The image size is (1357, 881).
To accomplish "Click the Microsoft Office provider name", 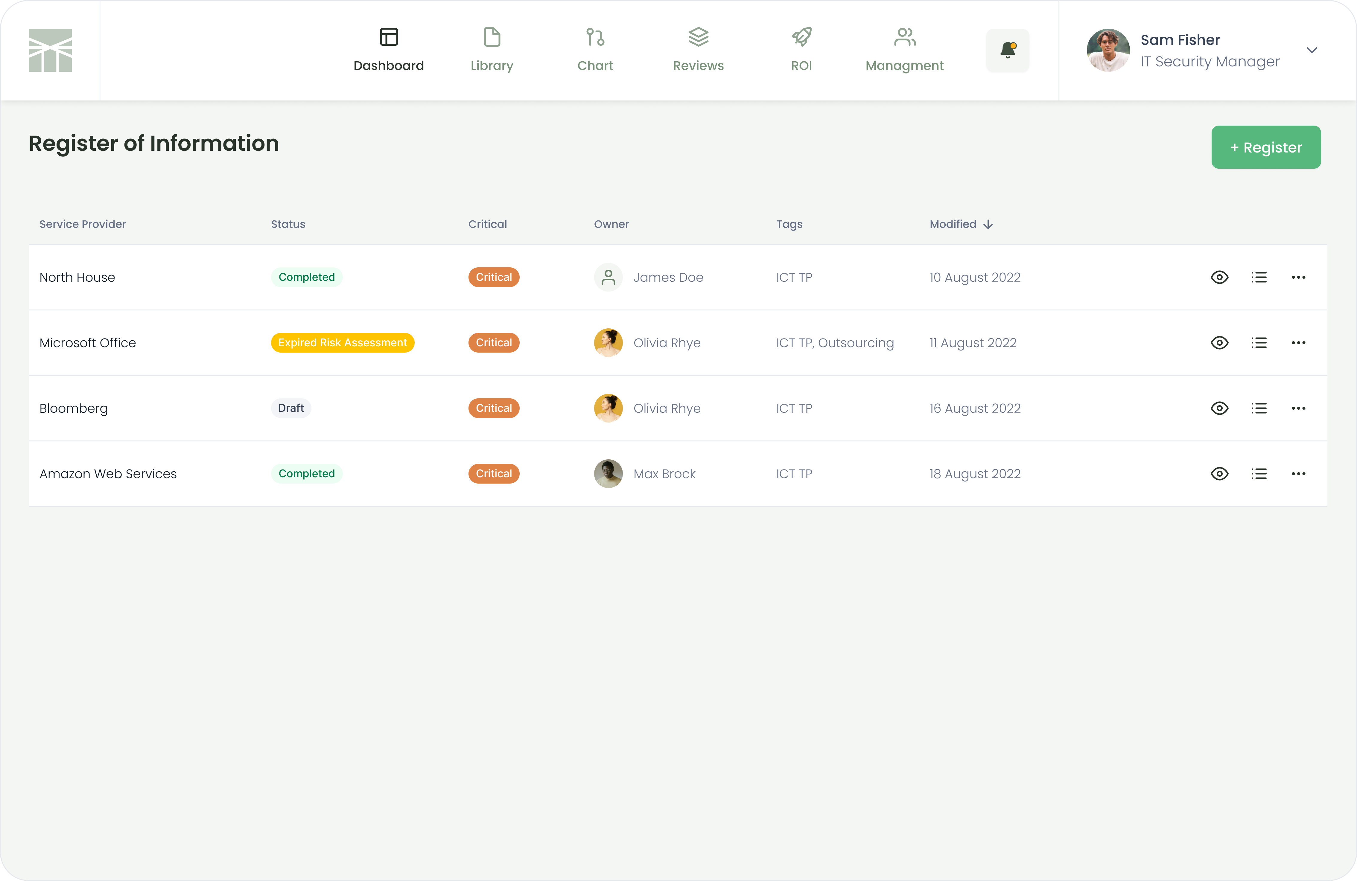I will [x=88, y=343].
